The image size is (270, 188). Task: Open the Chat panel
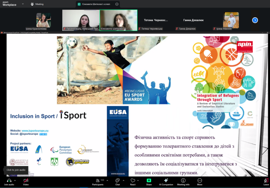tap(117, 180)
